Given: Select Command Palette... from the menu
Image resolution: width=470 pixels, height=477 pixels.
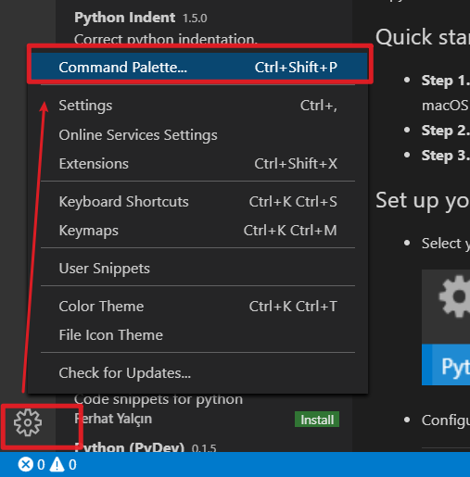Looking at the screenshot, I should [198, 67].
